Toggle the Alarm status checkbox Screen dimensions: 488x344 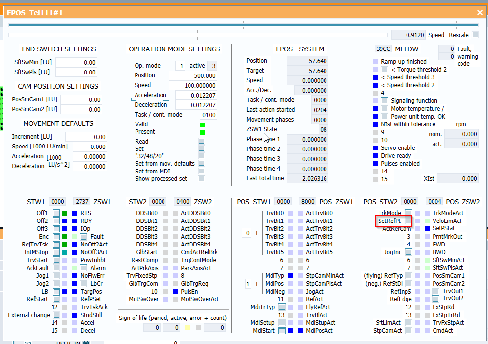pos(83,268)
